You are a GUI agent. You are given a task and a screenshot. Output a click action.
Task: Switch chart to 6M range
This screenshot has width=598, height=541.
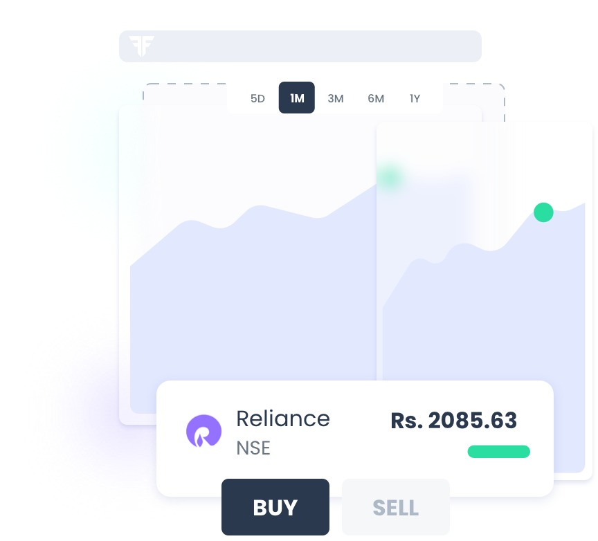click(376, 98)
